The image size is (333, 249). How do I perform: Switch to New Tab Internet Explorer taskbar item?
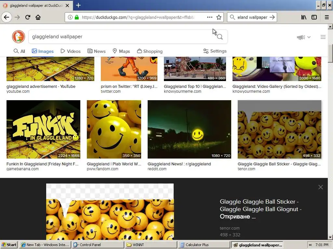(45, 245)
